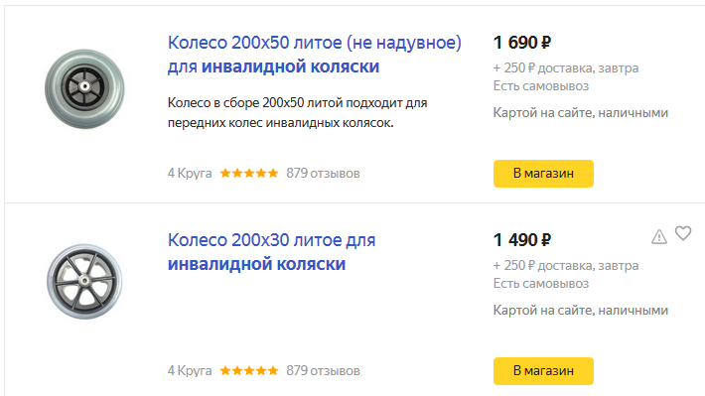
Task: Click 'Картой на сайте, наличными' on the second listing
Action: coord(581,310)
